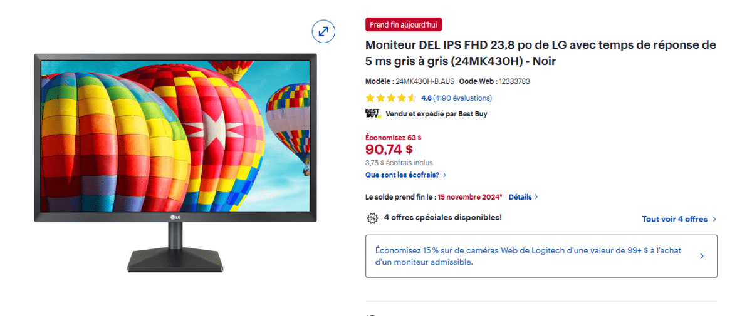
Task: Click the Best Buy logo icon
Action: (373, 113)
